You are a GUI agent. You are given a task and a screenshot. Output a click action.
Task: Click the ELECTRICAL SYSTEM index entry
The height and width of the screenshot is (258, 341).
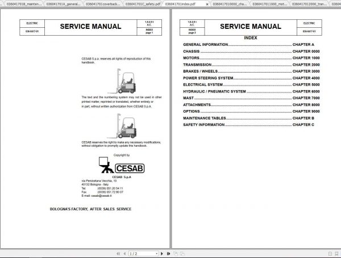251,84
